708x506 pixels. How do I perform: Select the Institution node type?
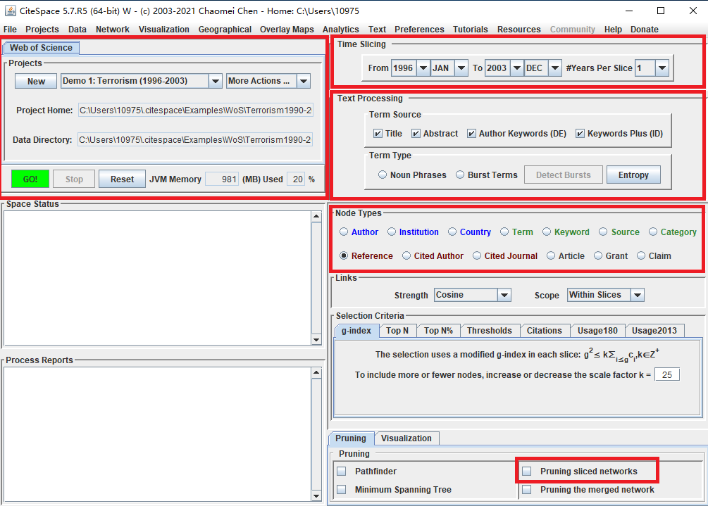pos(392,232)
